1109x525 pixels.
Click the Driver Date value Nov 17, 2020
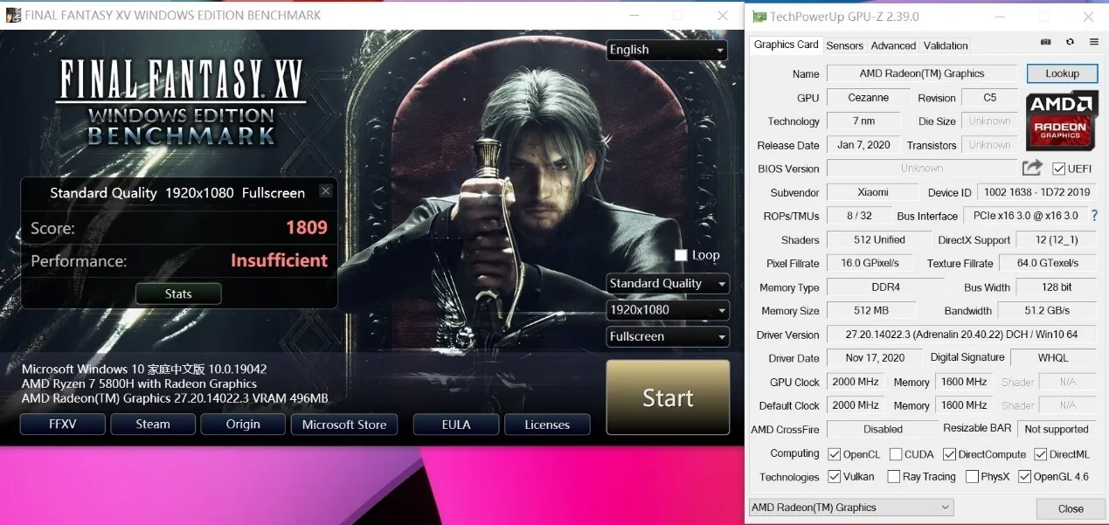click(875, 358)
